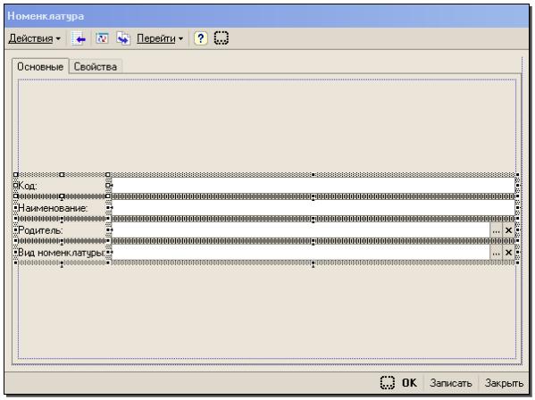
Task: Open the Перейти dropdown menu
Action: (x=160, y=38)
